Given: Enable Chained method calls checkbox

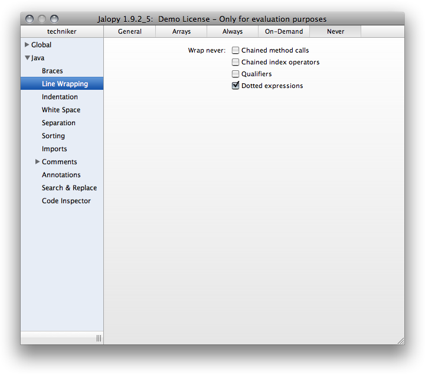Looking at the screenshot, I should click(x=236, y=50).
